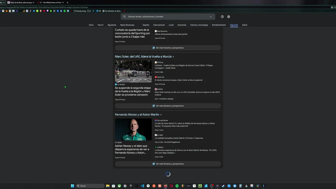
Task: Switch to the Pedro de la Rosa browser tab
Action: [21, 2]
